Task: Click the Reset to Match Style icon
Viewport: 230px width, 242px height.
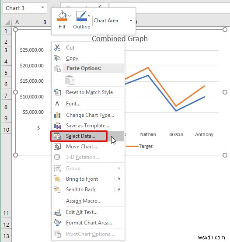Action: [x=57, y=92]
